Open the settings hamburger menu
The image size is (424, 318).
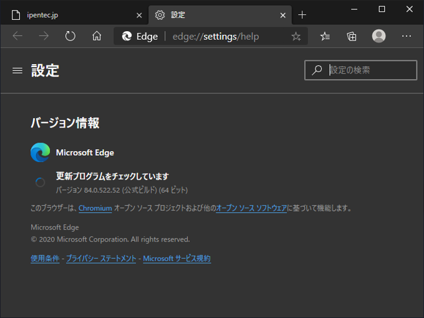pyautogui.click(x=17, y=71)
